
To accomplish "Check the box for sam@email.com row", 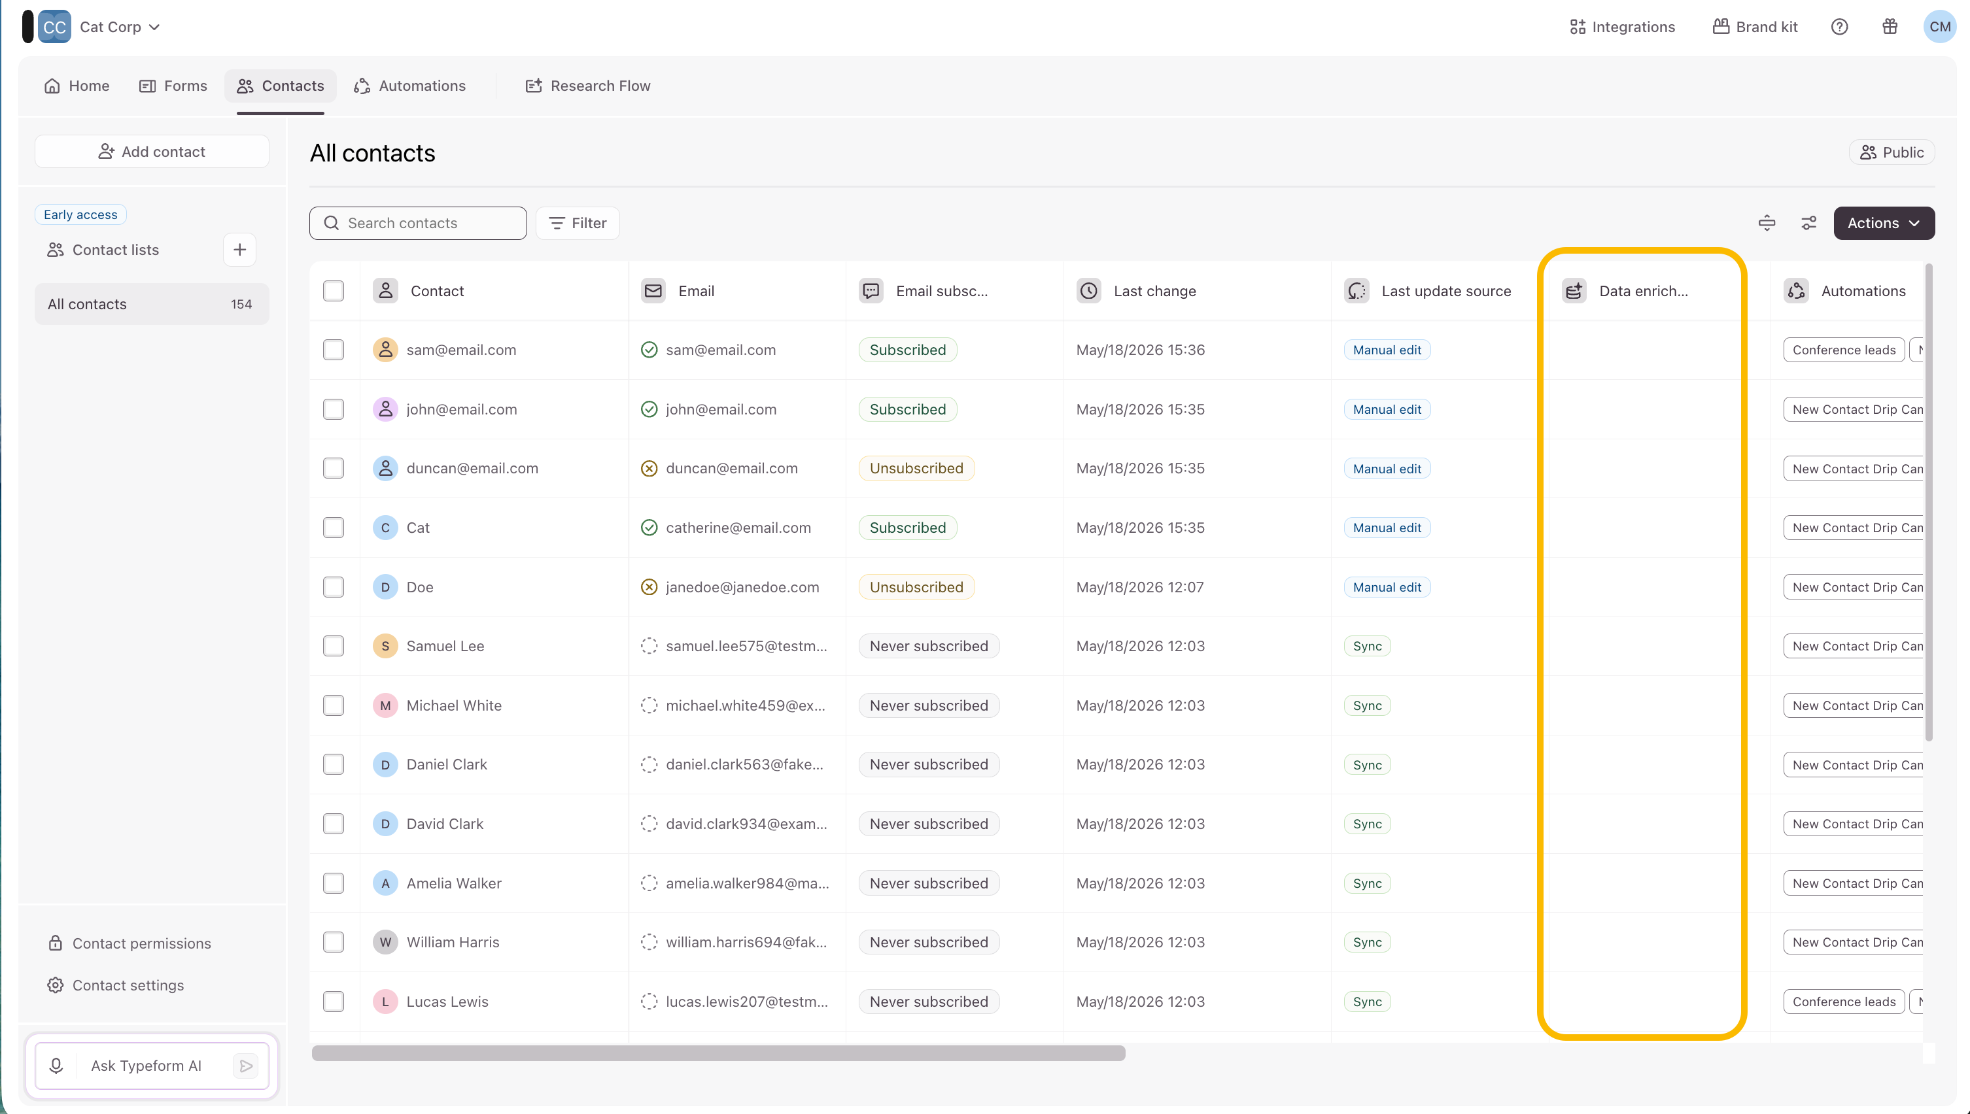I will point(334,350).
